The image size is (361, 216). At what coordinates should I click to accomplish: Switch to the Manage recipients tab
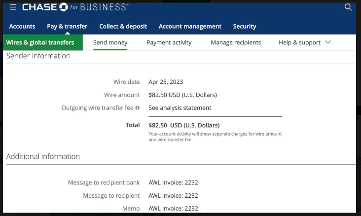tap(236, 42)
